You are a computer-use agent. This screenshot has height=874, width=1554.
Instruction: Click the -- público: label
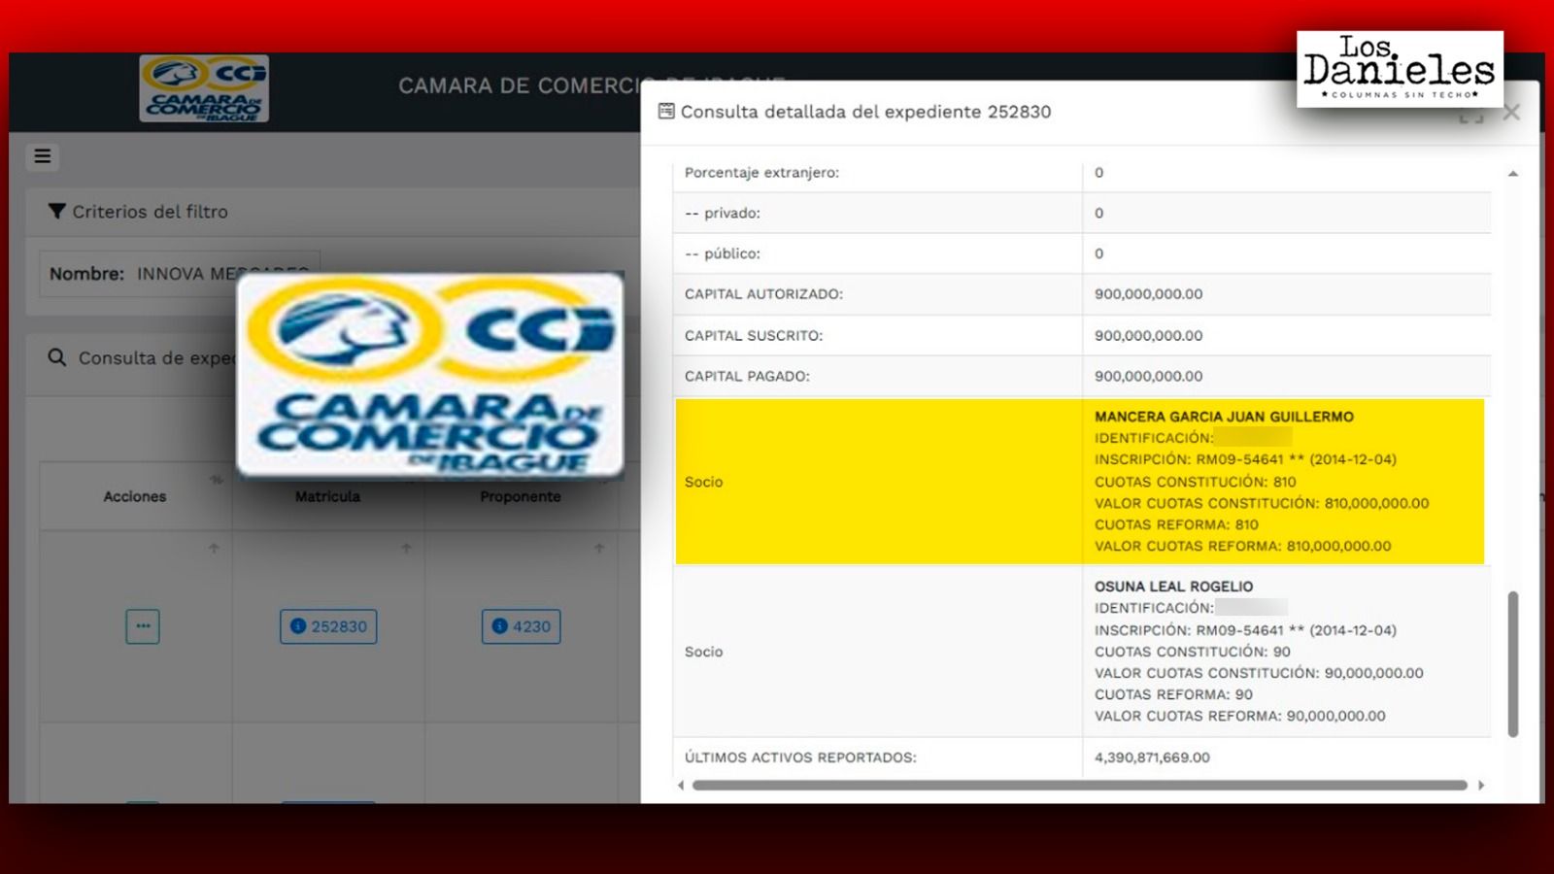723,253
